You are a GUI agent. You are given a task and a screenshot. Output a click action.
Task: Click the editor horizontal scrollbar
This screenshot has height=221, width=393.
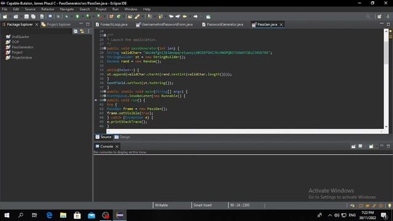point(244,131)
